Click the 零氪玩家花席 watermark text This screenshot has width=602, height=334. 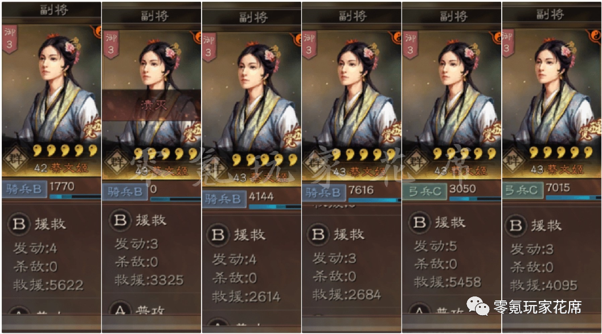click(x=537, y=307)
